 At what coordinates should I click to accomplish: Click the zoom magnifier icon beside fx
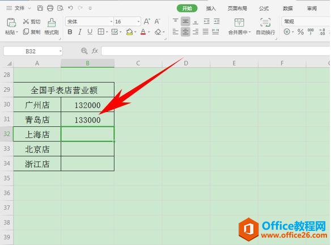(x=84, y=51)
